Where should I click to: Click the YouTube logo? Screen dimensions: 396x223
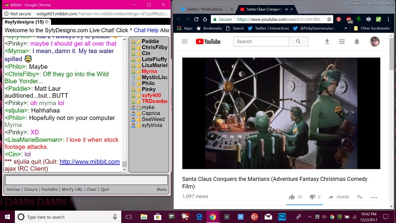(208, 42)
